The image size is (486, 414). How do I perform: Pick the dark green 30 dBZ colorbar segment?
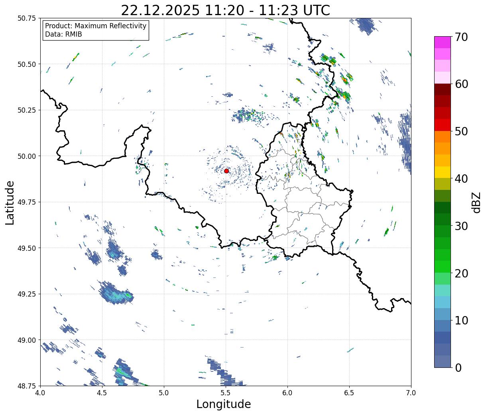coord(443,219)
